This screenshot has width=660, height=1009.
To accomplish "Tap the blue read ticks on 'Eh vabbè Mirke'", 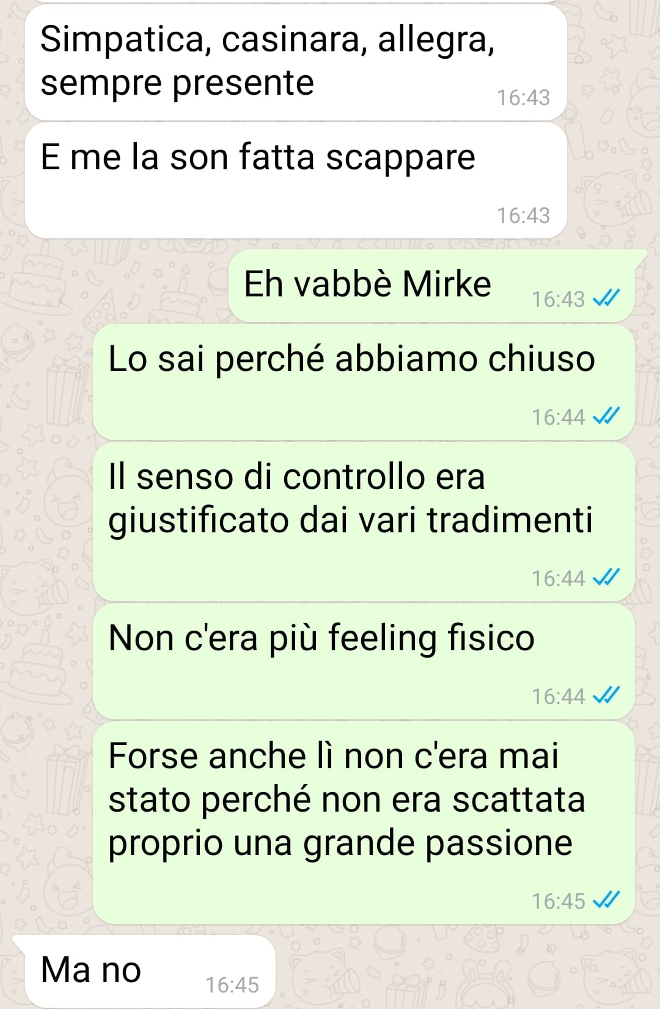I will pos(607,298).
